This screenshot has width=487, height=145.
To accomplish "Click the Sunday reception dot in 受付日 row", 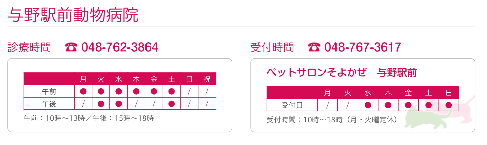I will click(448, 105).
